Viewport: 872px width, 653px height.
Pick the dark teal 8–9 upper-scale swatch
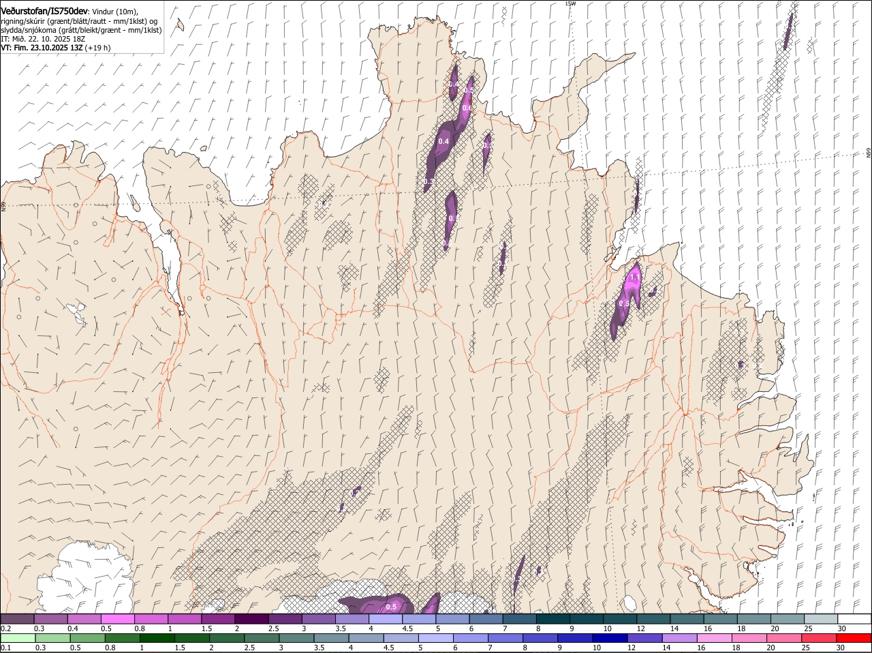pyautogui.click(x=553, y=619)
